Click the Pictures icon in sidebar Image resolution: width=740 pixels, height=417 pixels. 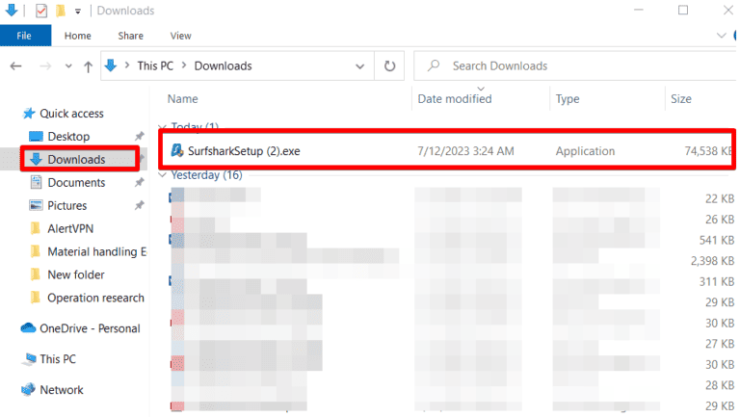(x=36, y=205)
